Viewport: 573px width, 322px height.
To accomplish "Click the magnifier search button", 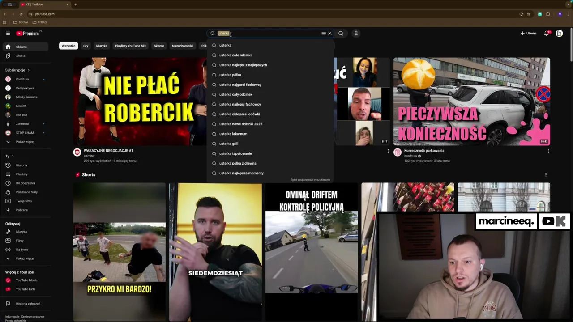I will [x=341, y=33].
